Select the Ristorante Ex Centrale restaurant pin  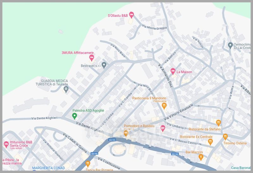tap(211, 142)
